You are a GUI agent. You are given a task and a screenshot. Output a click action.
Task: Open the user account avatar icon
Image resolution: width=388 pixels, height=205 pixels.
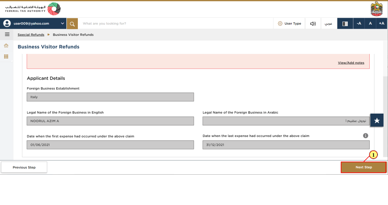click(x=7, y=23)
